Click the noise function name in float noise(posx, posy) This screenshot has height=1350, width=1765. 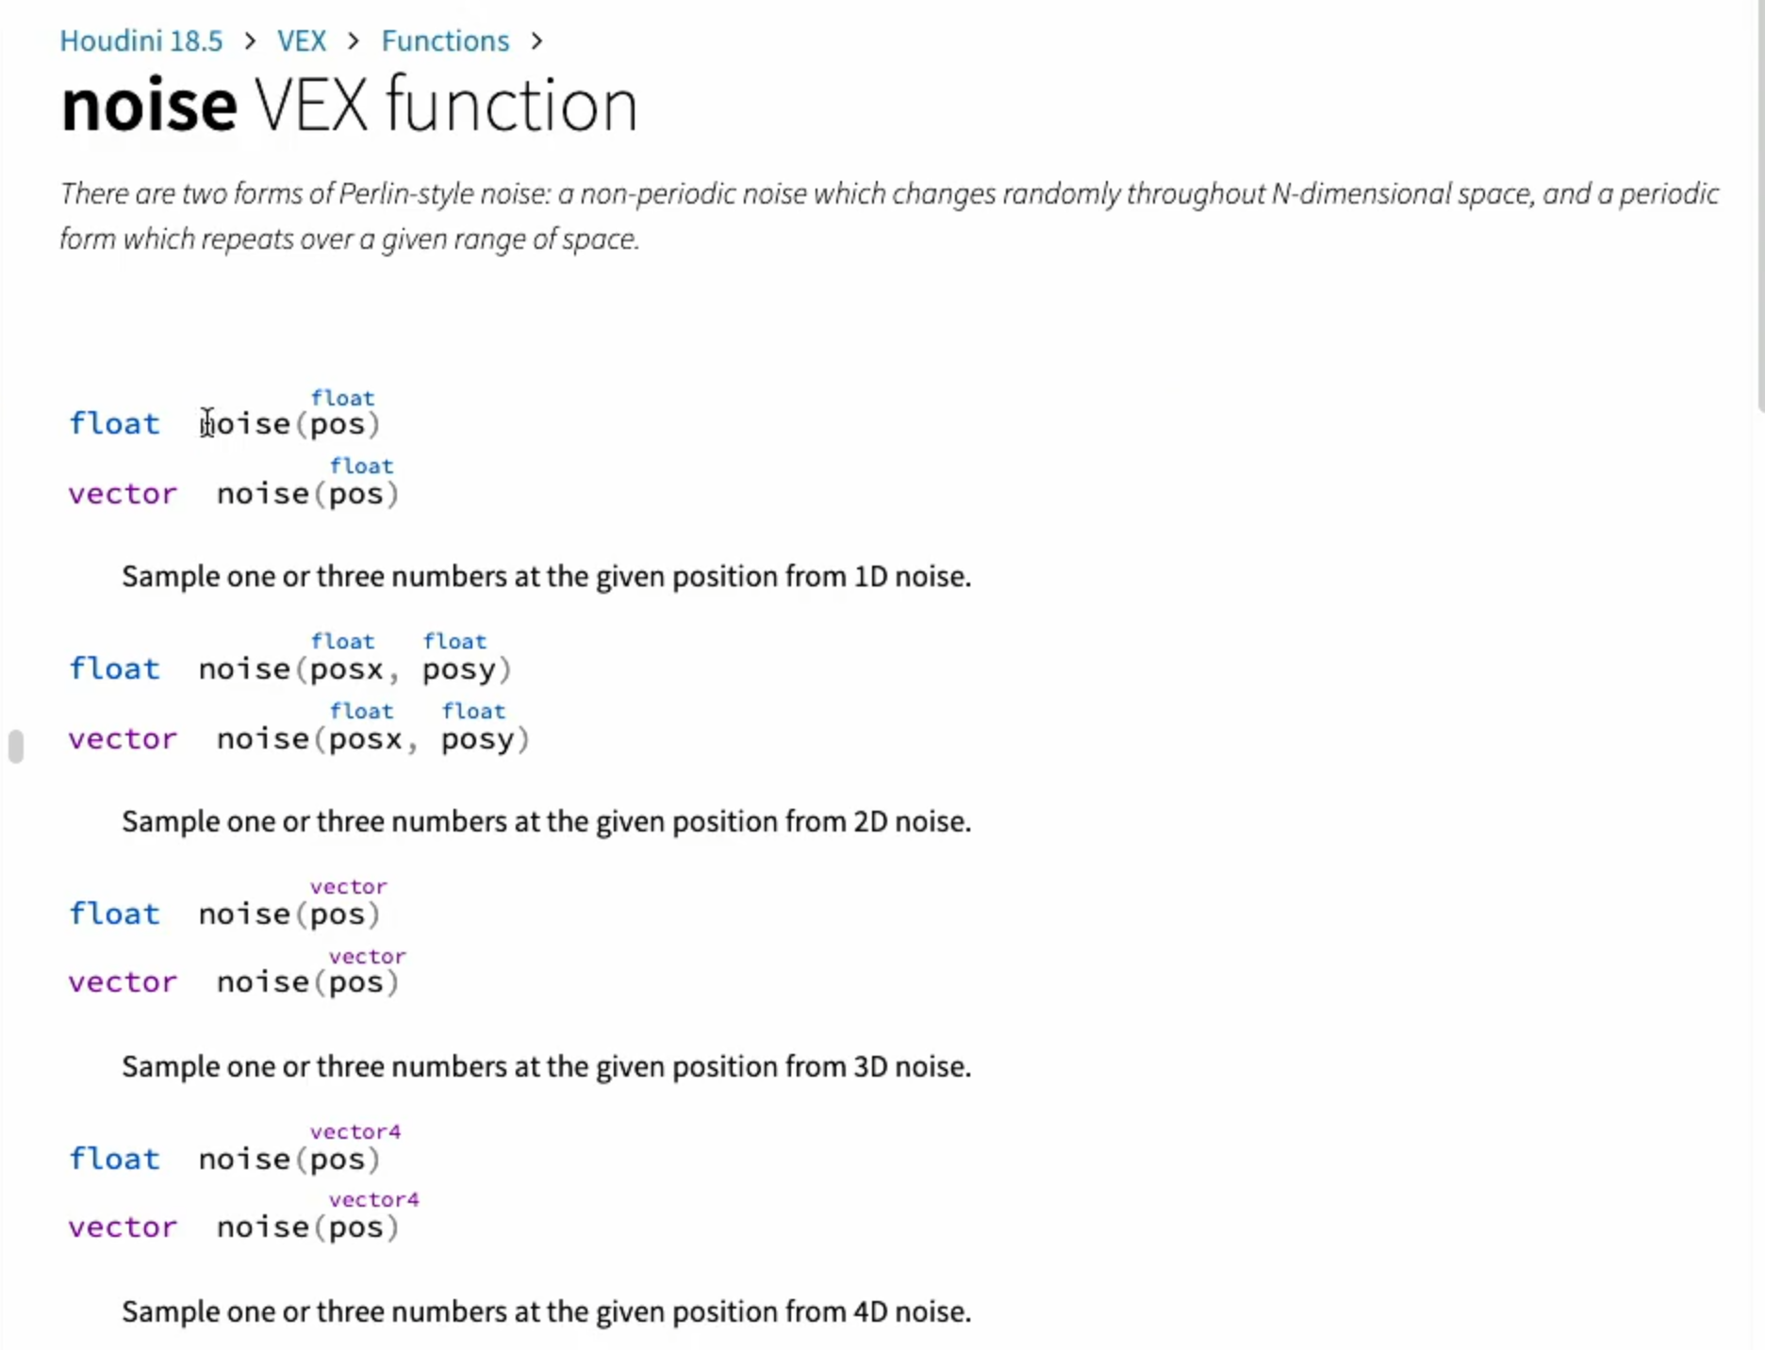point(244,668)
